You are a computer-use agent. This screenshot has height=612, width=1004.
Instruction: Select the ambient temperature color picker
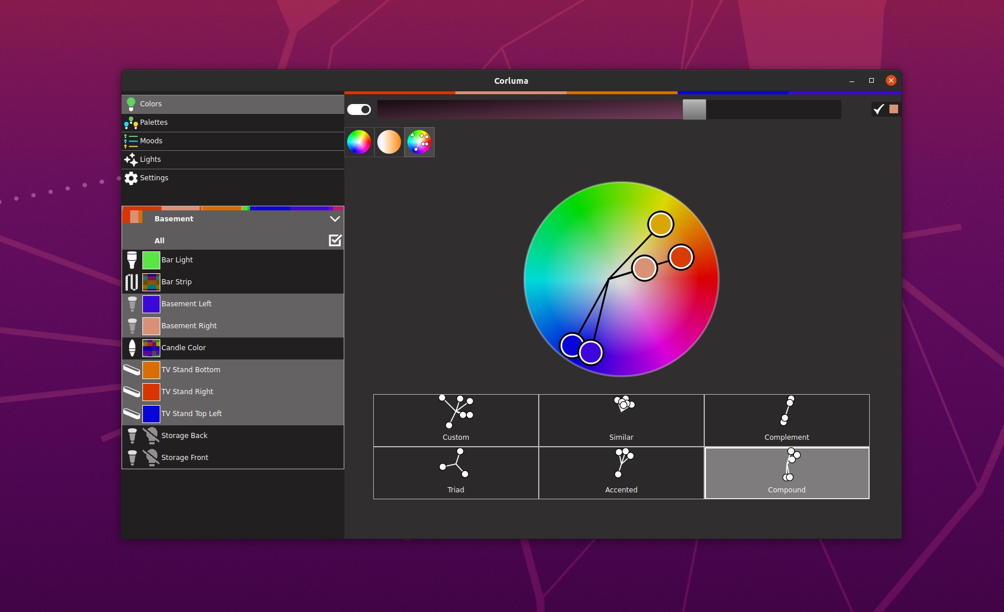point(389,142)
